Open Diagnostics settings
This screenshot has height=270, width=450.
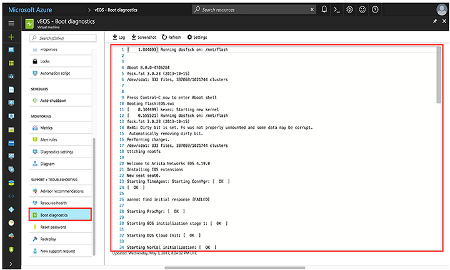[x=61, y=152]
